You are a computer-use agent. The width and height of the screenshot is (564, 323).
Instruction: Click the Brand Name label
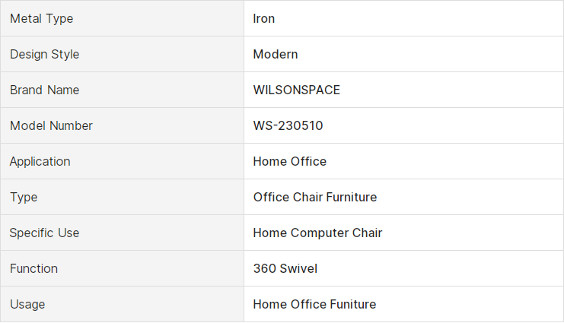(45, 90)
